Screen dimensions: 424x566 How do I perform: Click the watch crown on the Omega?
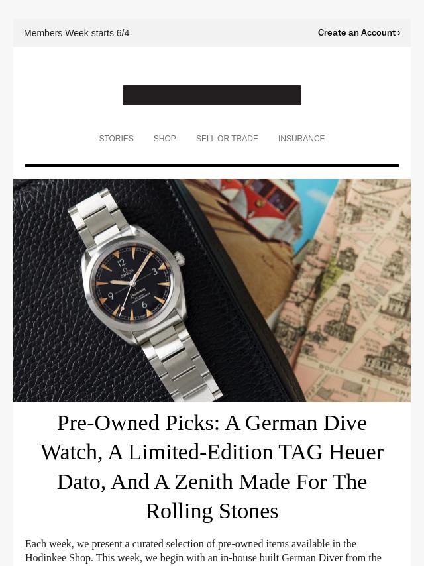(180, 258)
